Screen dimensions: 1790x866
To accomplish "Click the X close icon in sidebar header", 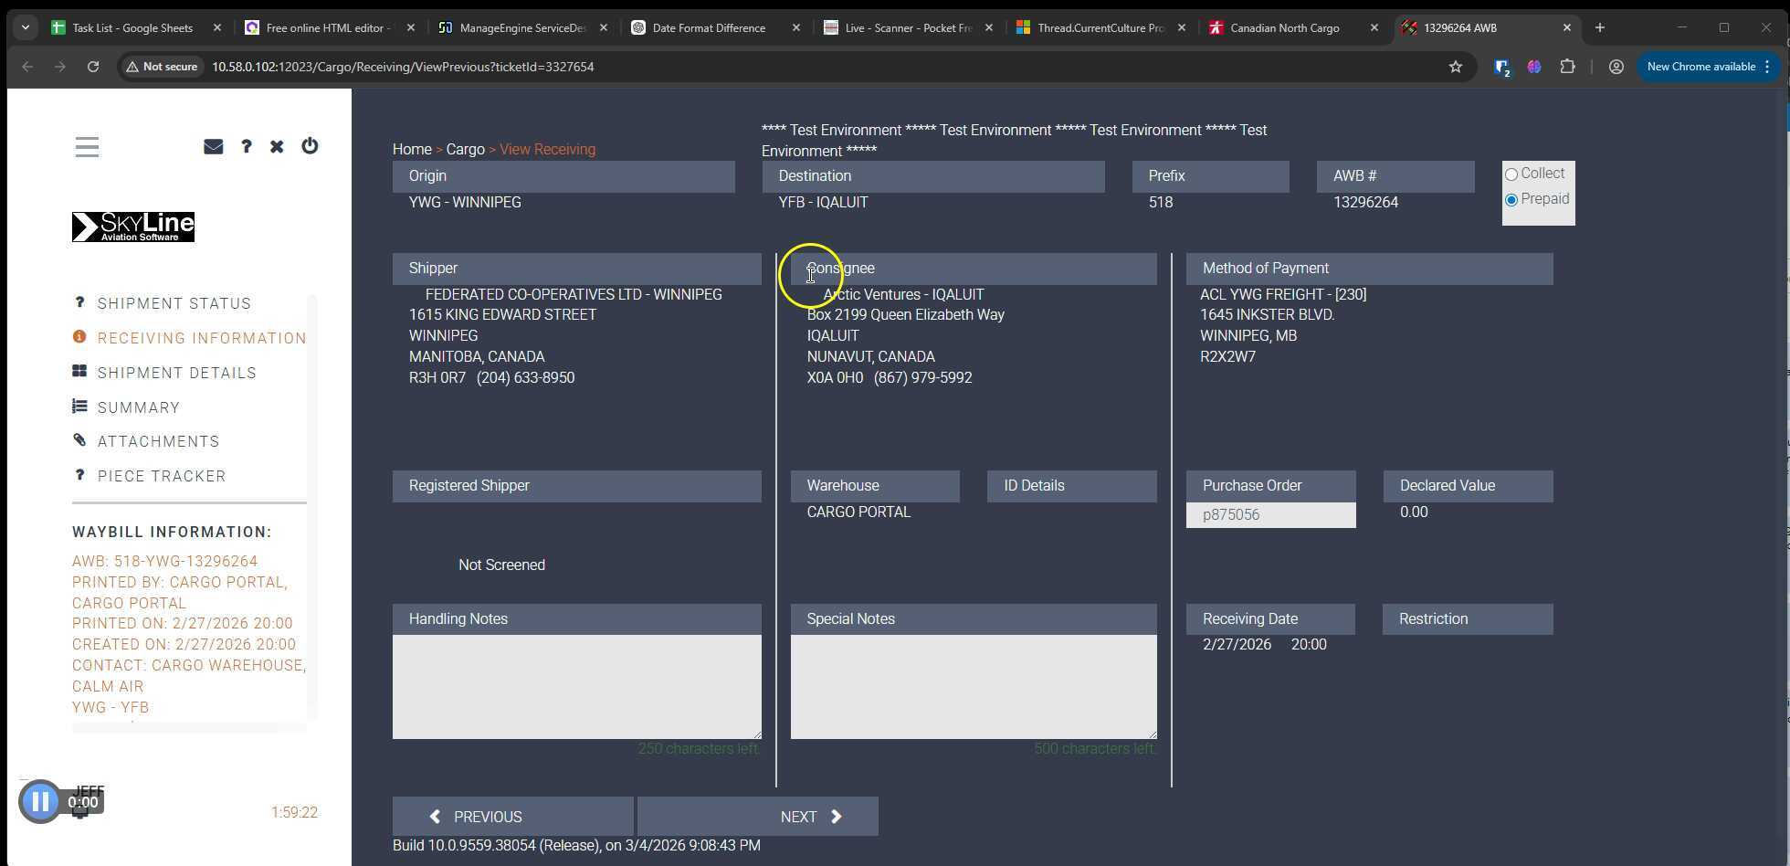I will pyautogui.click(x=277, y=146).
